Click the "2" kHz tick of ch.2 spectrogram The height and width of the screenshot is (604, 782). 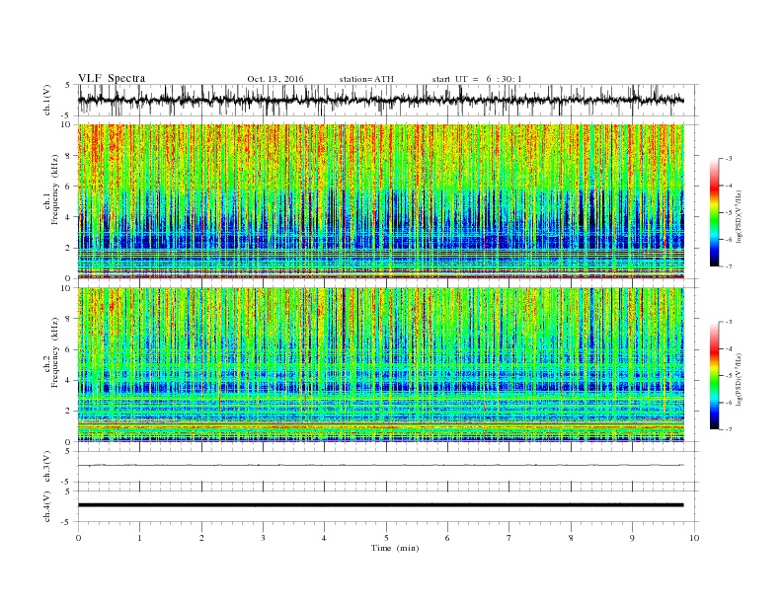pos(69,412)
